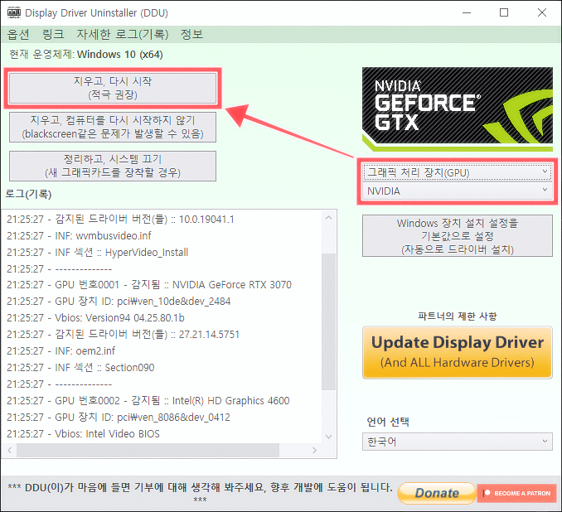Select log line Section090
Image resolution: width=562 pixels, height=512 pixels.
click(x=80, y=367)
